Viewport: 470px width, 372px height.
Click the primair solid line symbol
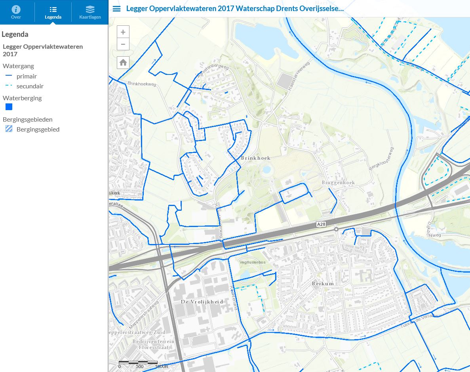[9, 76]
